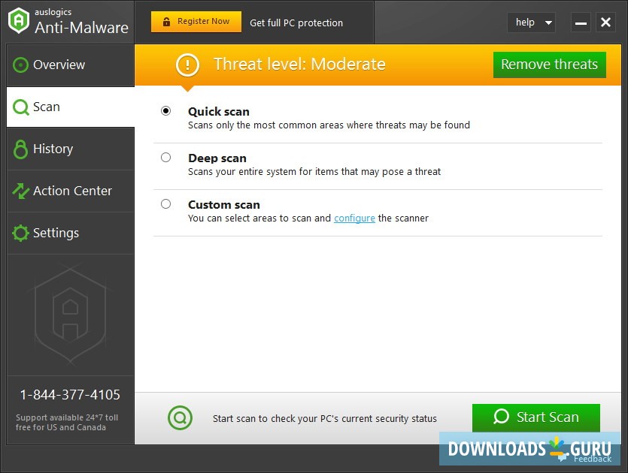The height and width of the screenshot is (473, 628).
Task: Click the Action Center arrows icon
Action: pyautogui.click(x=21, y=191)
